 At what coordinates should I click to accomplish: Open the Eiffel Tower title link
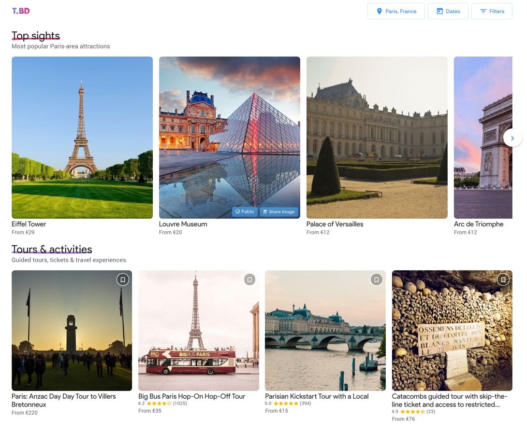(x=29, y=224)
